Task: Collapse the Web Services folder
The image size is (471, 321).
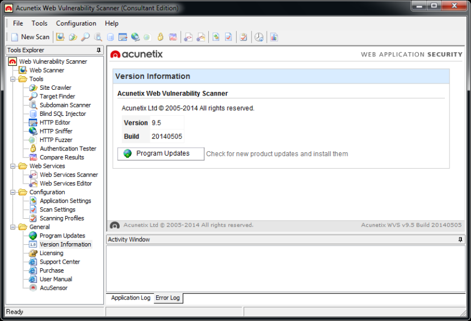Action: pyautogui.click(x=12, y=166)
